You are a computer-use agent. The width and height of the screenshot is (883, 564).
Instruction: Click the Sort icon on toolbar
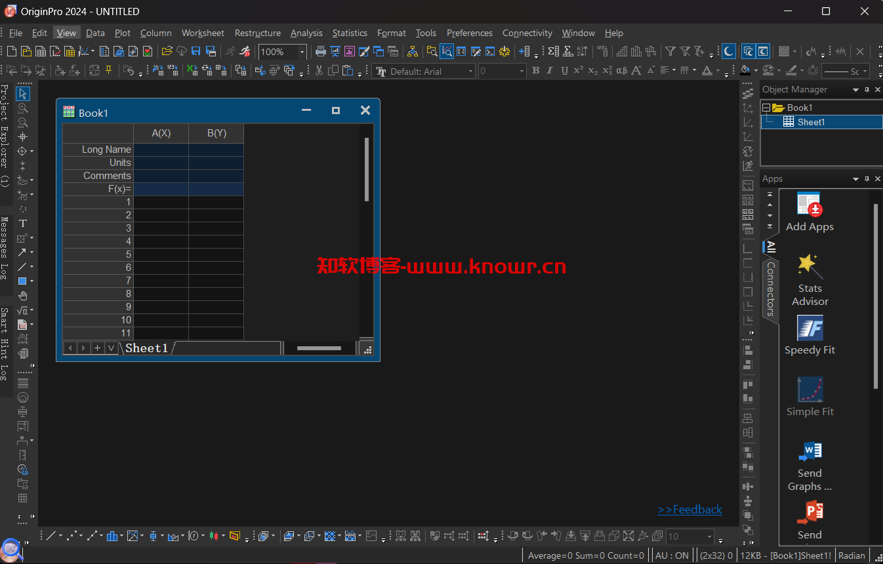582,51
